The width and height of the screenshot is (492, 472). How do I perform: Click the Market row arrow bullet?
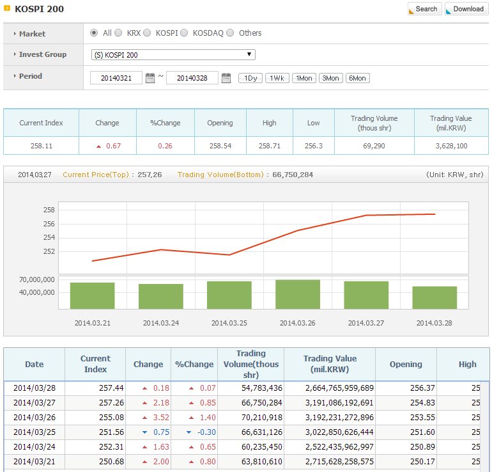tap(15, 34)
